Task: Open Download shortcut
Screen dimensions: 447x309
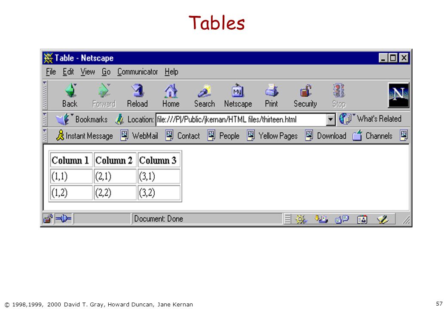Action: (326, 136)
